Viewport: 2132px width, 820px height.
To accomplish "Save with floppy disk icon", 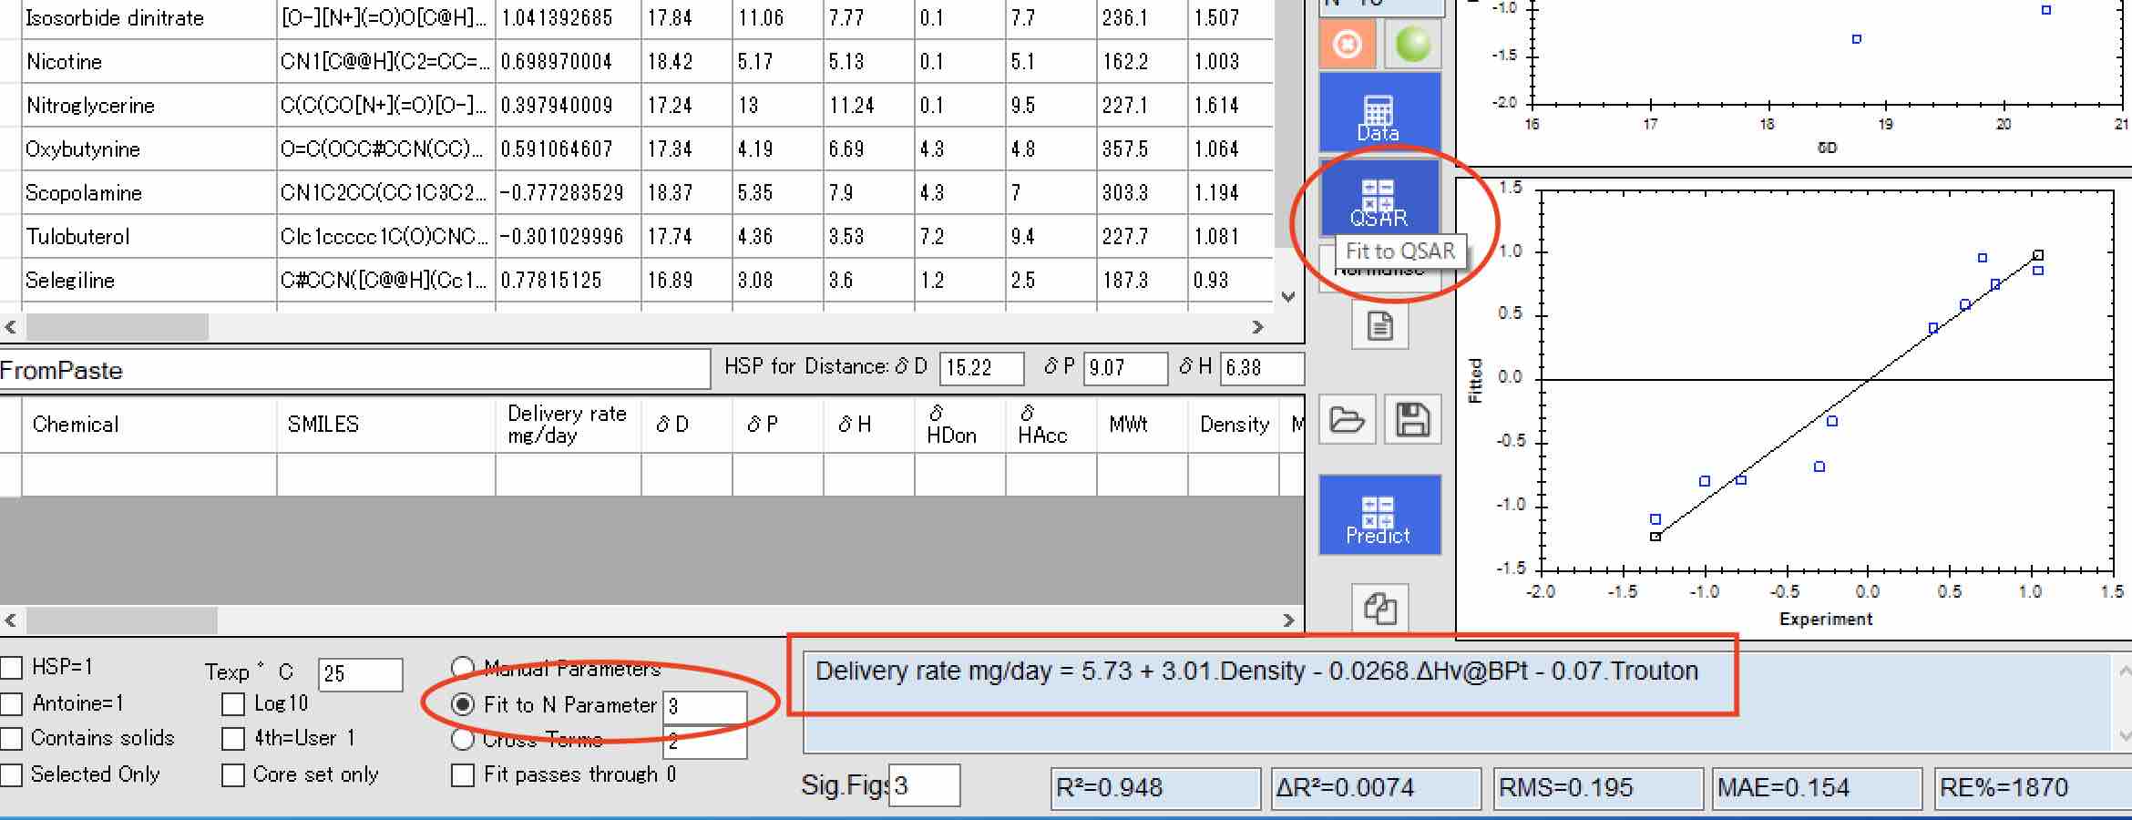I will 1412,419.
